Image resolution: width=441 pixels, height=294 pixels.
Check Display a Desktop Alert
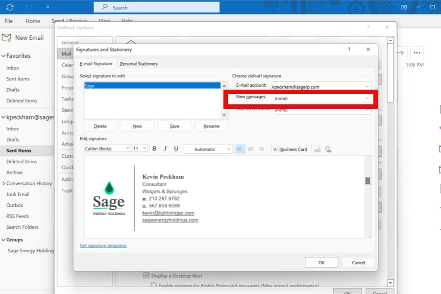(x=147, y=275)
